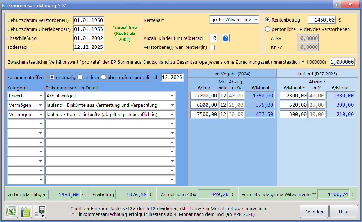Expand the Arbeitsentgelt income type dropdown

[172, 96]
